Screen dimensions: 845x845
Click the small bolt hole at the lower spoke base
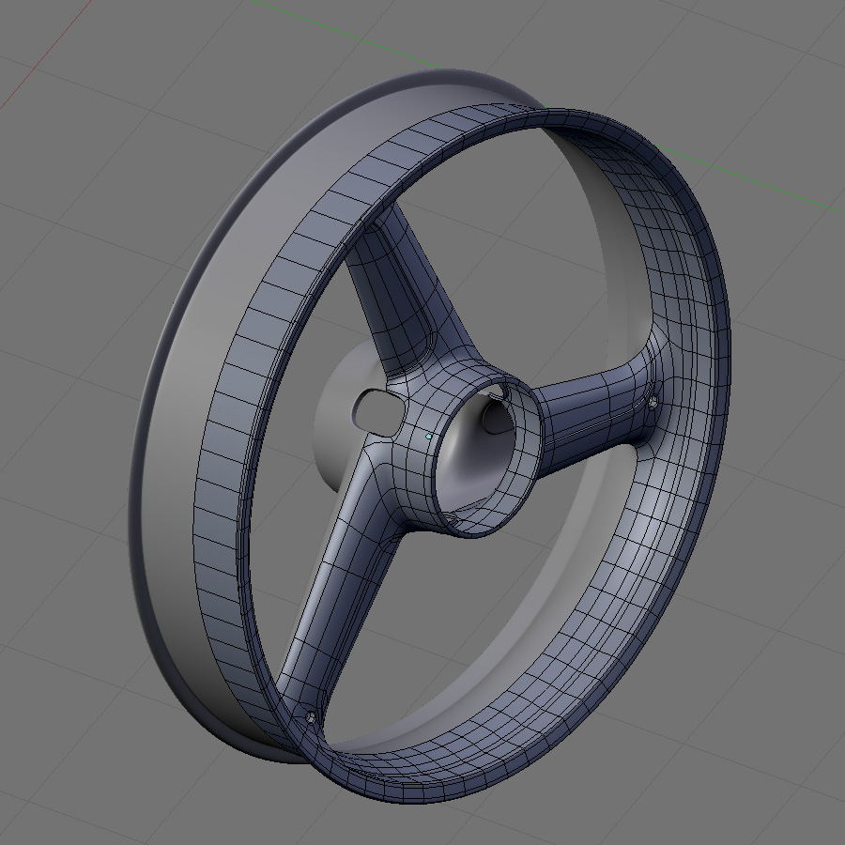[x=311, y=717]
